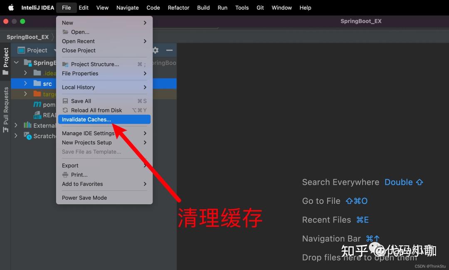Viewport: 449px width, 270px height.
Task: Expand Open Recent submenu arrow
Action: (145, 41)
